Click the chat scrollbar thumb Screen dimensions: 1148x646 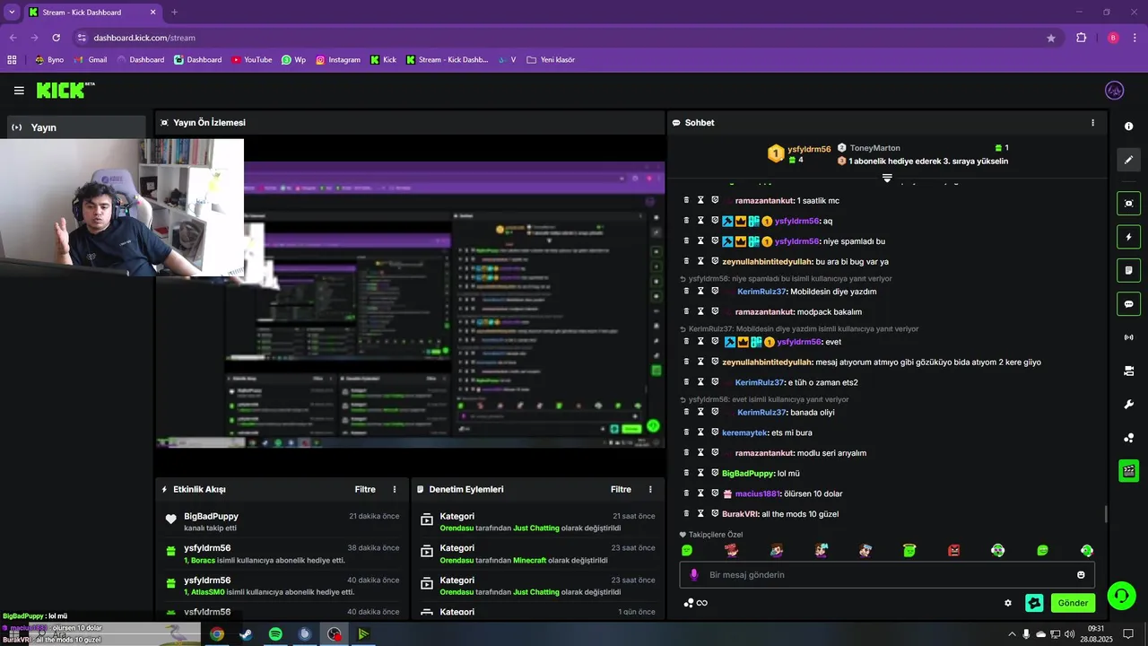click(x=1105, y=515)
